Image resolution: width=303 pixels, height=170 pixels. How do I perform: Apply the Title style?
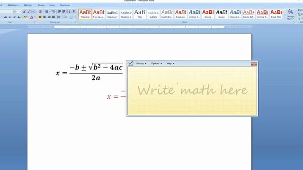(140, 14)
